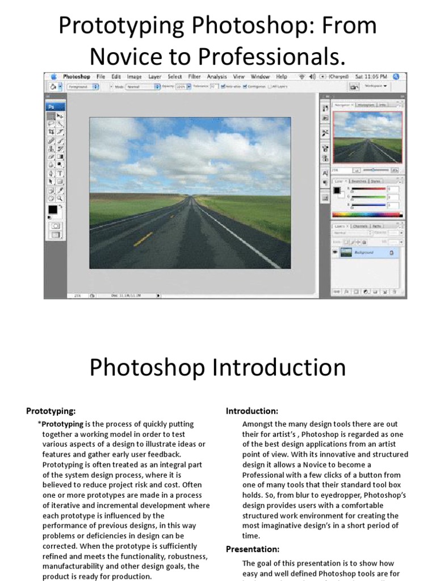Click the trash icon in Layers panel
Image resolution: width=436 pixels, height=581 pixels.
pos(394,292)
